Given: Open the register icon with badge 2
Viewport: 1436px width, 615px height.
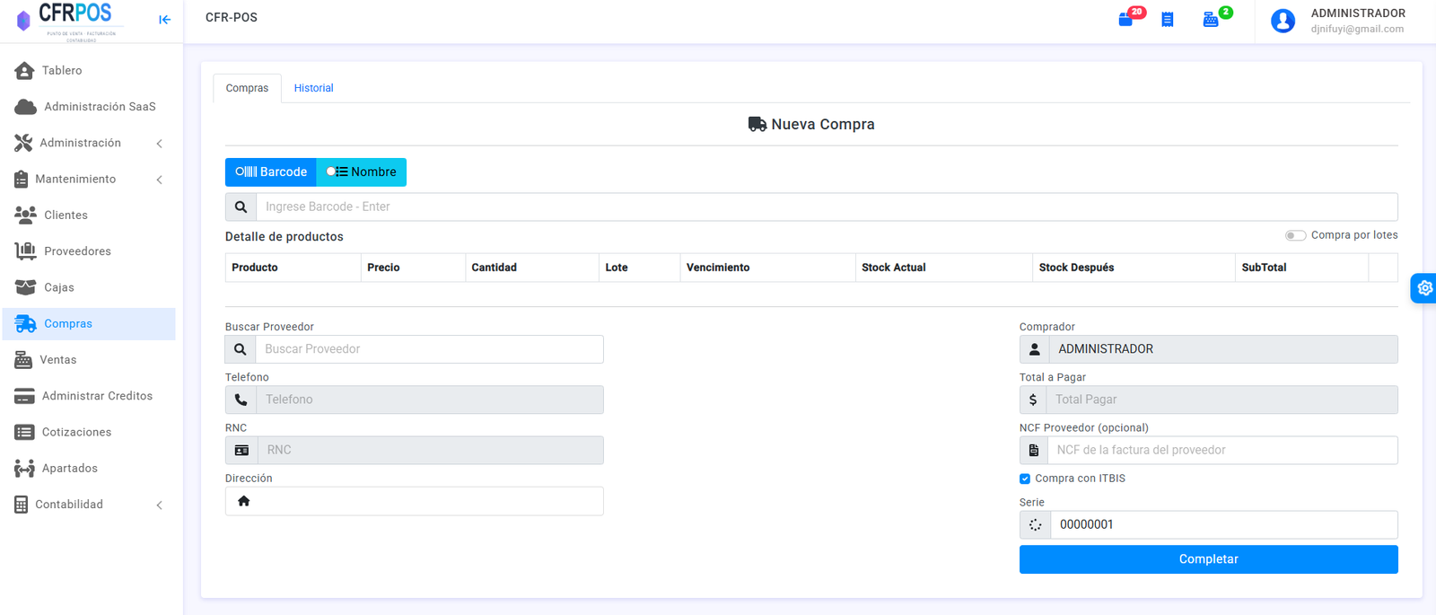Looking at the screenshot, I should [x=1211, y=19].
